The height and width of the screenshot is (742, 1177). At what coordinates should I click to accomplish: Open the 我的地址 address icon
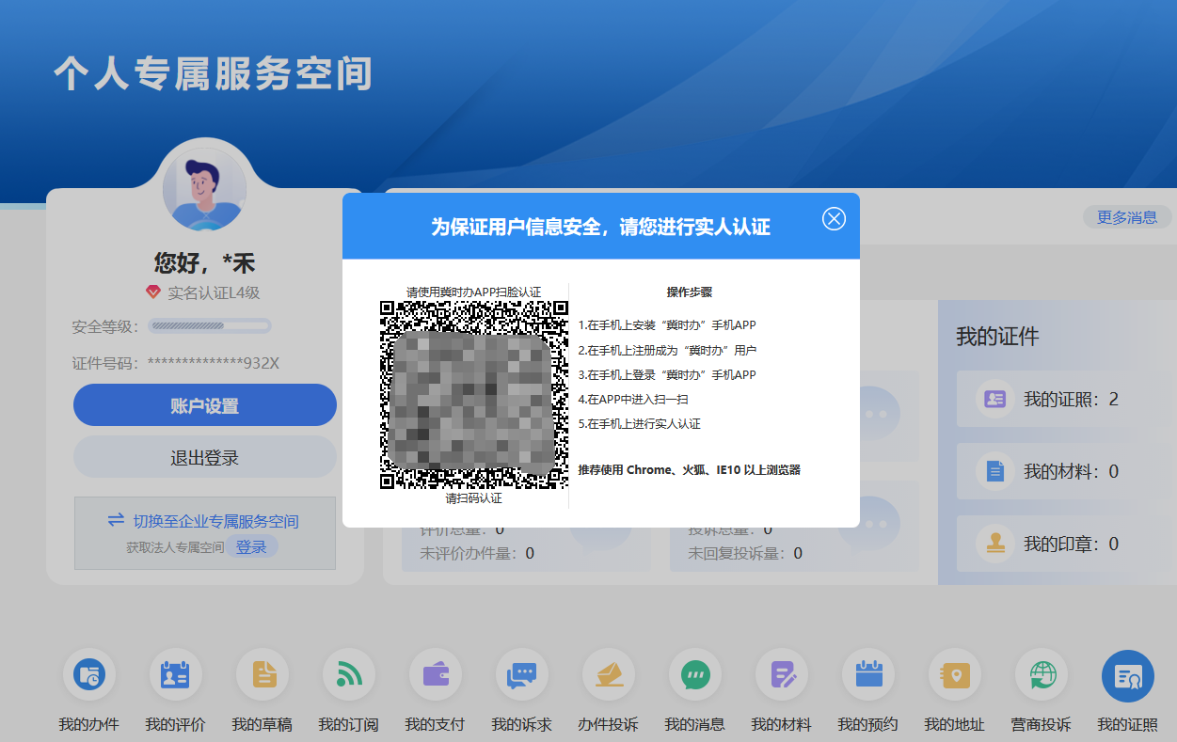(x=955, y=675)
